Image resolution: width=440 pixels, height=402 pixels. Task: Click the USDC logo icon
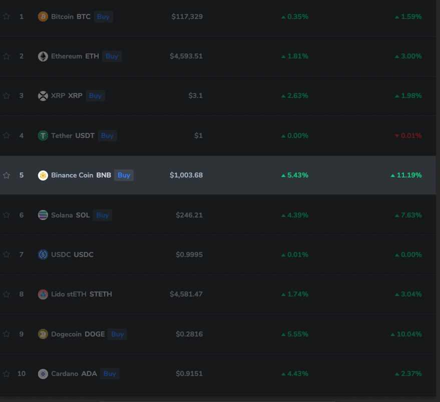point(43,254)
